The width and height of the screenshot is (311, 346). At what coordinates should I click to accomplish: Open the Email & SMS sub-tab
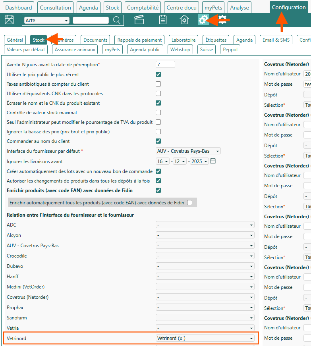coord(276,40)
